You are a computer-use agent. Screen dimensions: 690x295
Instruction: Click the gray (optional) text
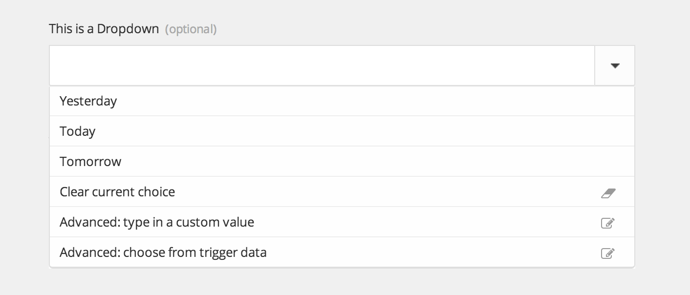[x=191, y=29]
